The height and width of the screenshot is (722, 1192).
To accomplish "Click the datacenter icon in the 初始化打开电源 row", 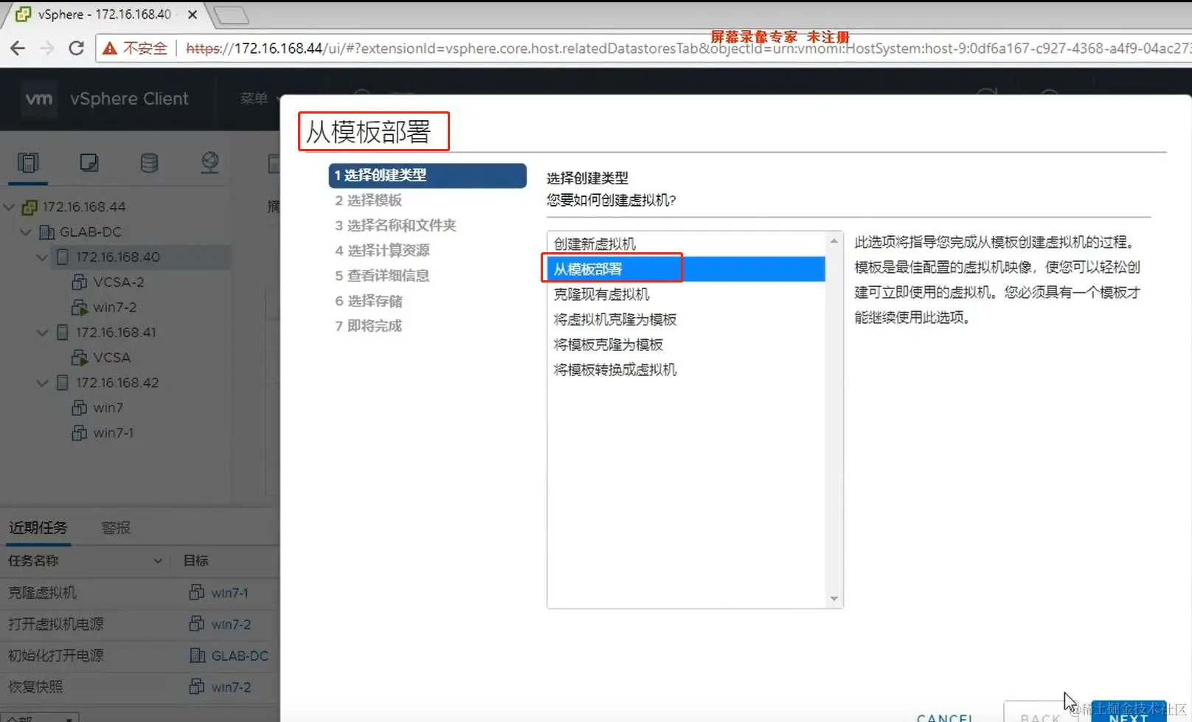I will (x=198, y=656).
